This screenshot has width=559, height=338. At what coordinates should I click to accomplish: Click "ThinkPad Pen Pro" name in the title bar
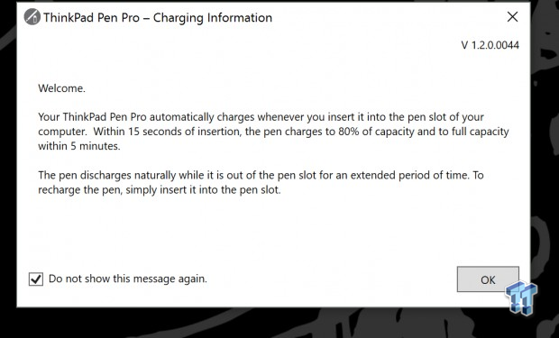coord(91,18)
